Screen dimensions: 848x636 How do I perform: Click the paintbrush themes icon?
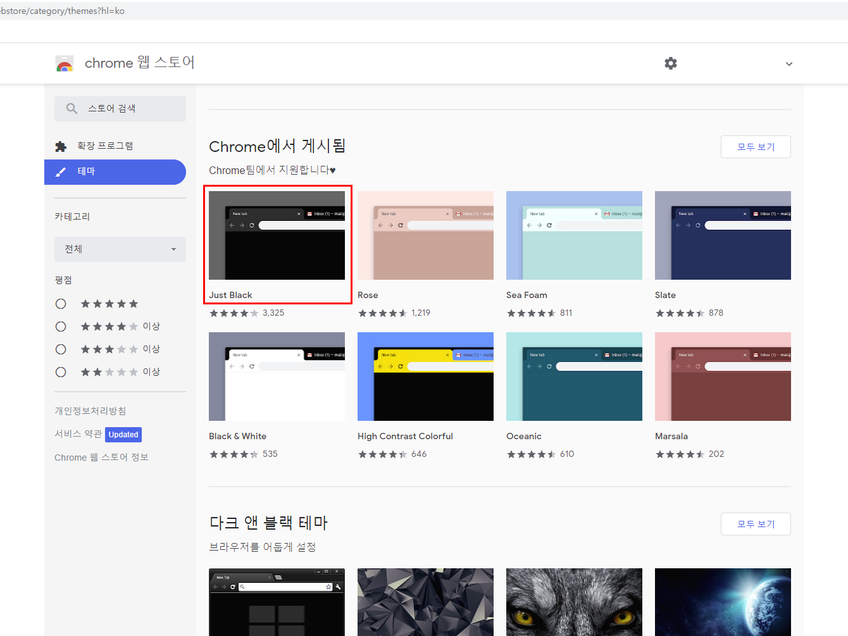[x=61, y=171]
